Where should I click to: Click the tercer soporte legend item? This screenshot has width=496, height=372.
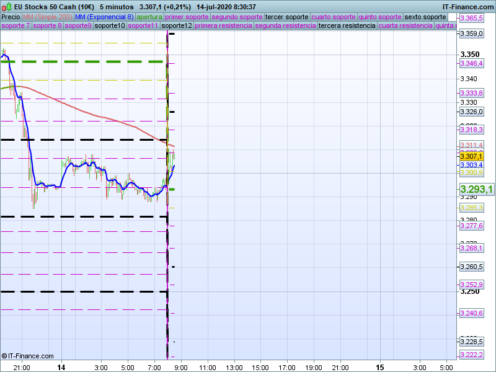[x=286, y=17]
